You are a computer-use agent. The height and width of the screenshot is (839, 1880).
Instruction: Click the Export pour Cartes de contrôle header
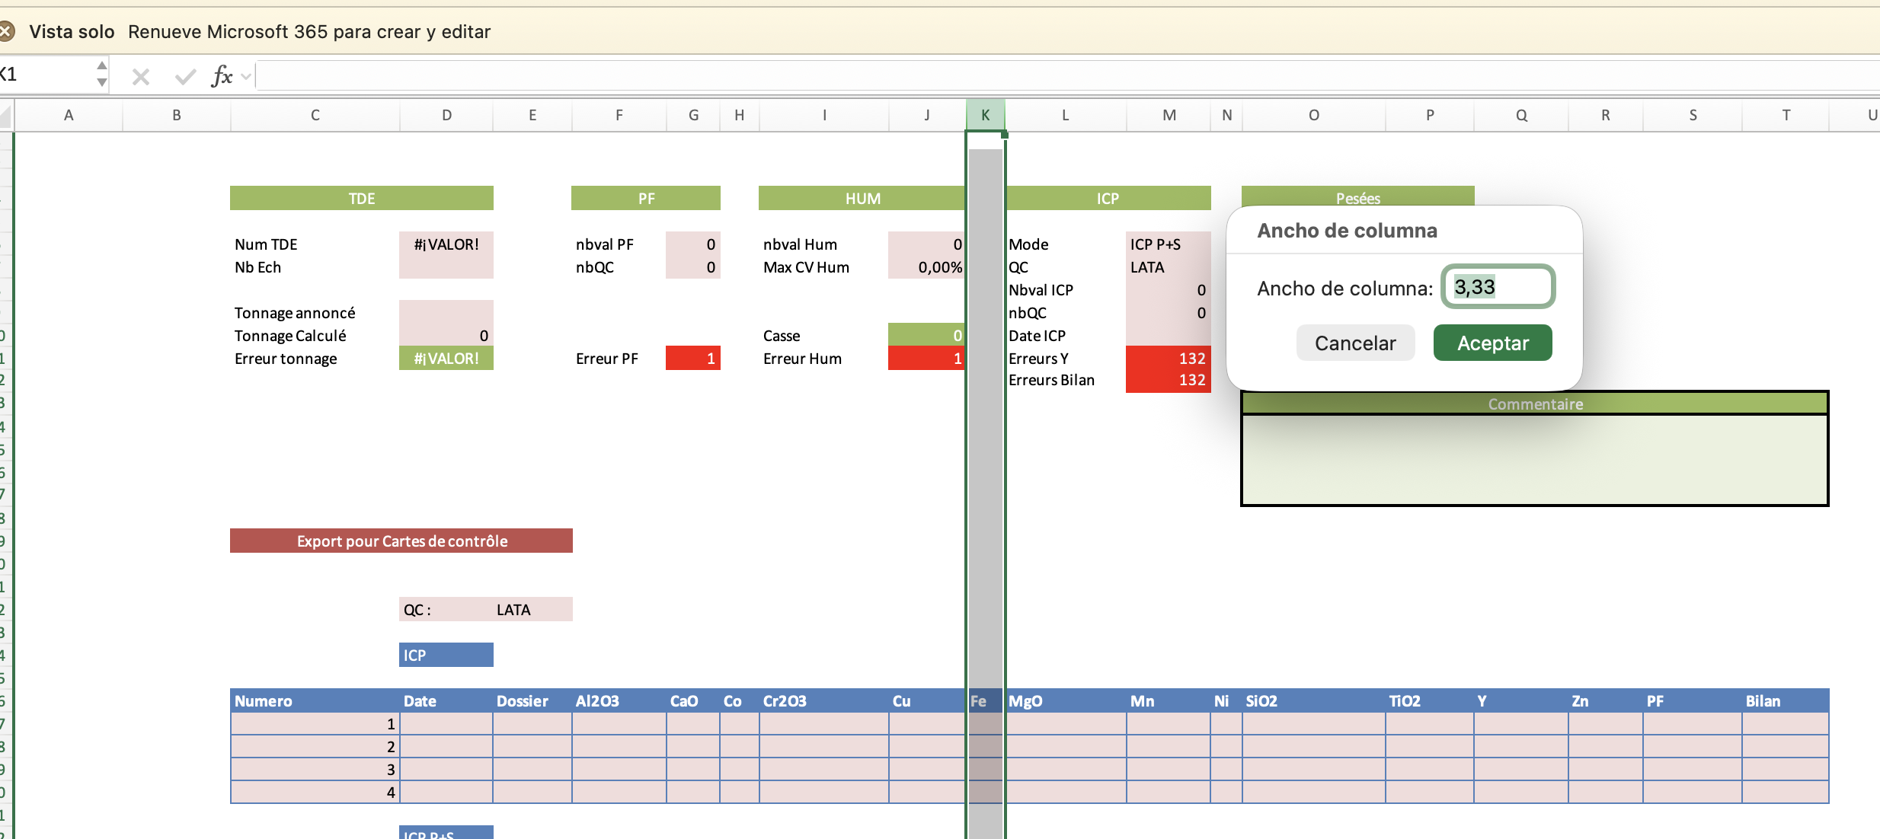[401, 541]
